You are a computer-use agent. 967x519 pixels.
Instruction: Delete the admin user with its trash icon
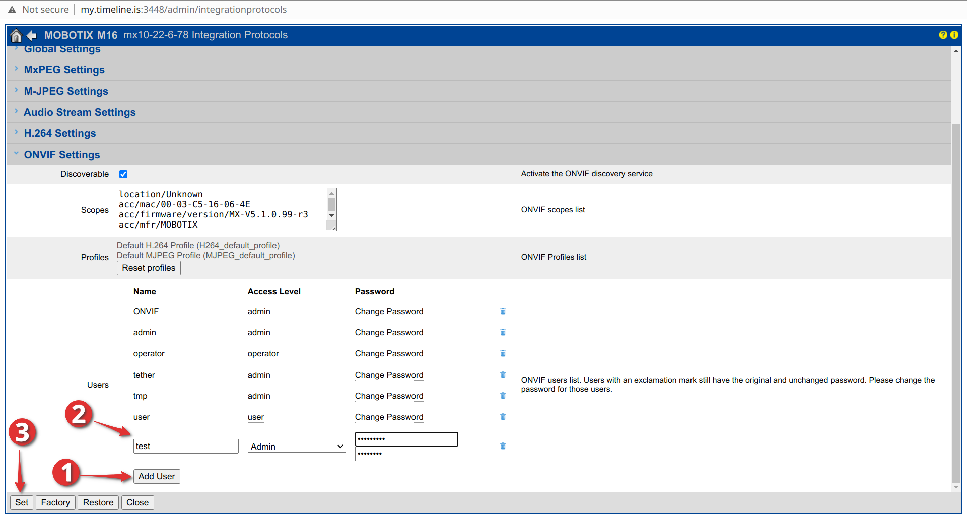pyautogui.click(x=503, y=332)
